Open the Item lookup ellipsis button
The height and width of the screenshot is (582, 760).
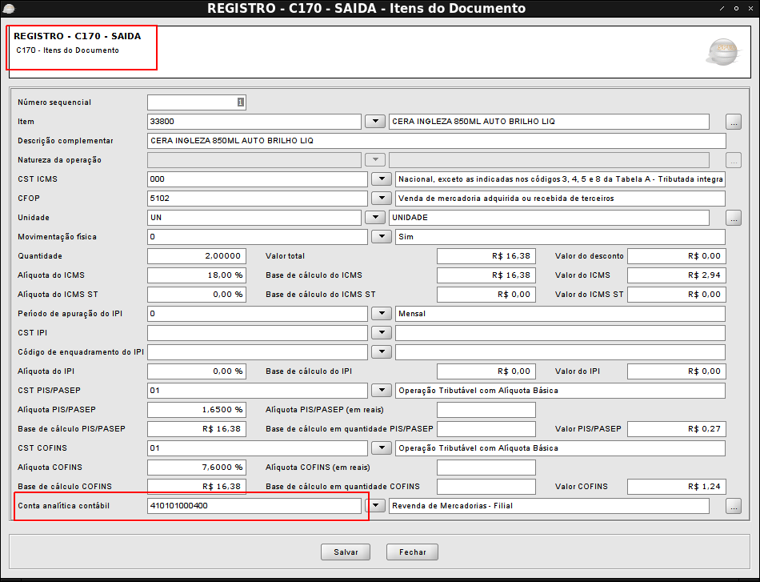click(734, 122)
